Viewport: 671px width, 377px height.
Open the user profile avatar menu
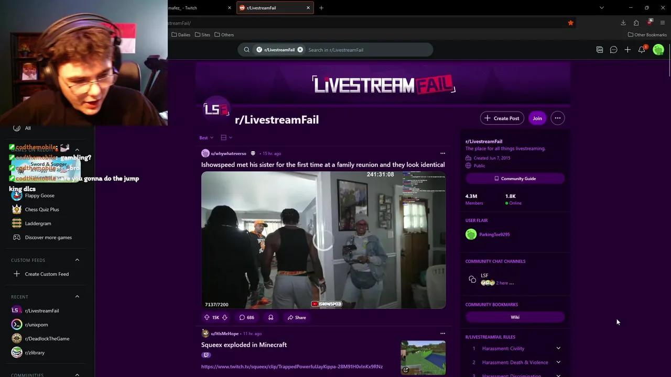click(x=658, y=50)
